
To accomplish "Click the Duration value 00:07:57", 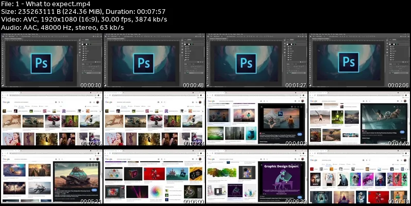I will pyautogui.click(x=151, y=12).
